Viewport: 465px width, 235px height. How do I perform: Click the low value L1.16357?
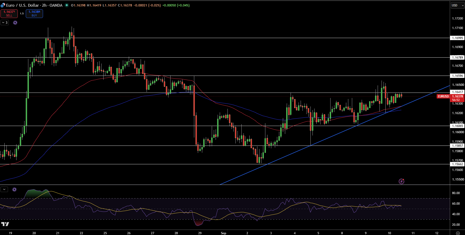coord(109,5)
